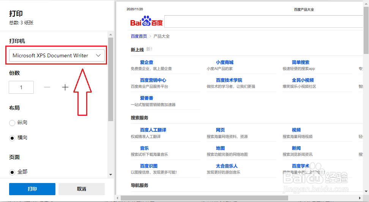Viewport: 369px width, 202px height.
Task: Open the 百度学术 link
Action: [301, 166]
